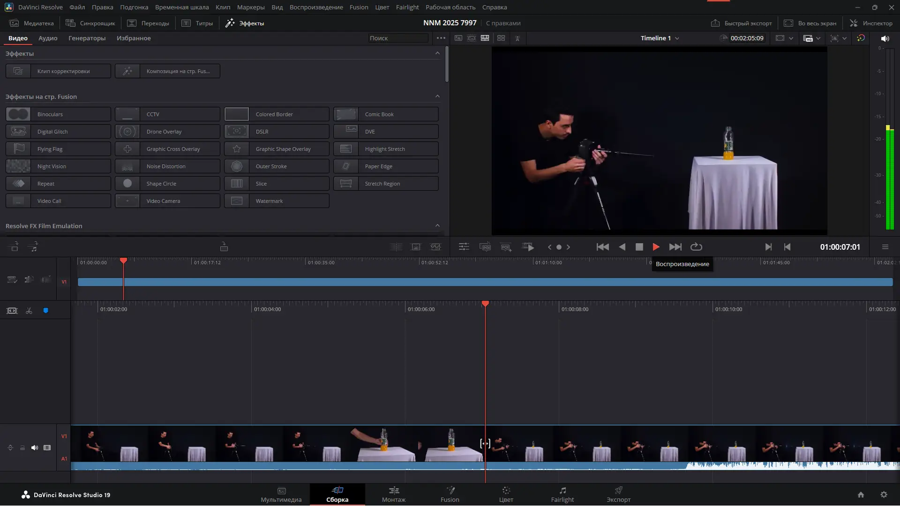900x506 pixels.
Task: Pick the Video Camera effect
Action: [x=167, y=201]
